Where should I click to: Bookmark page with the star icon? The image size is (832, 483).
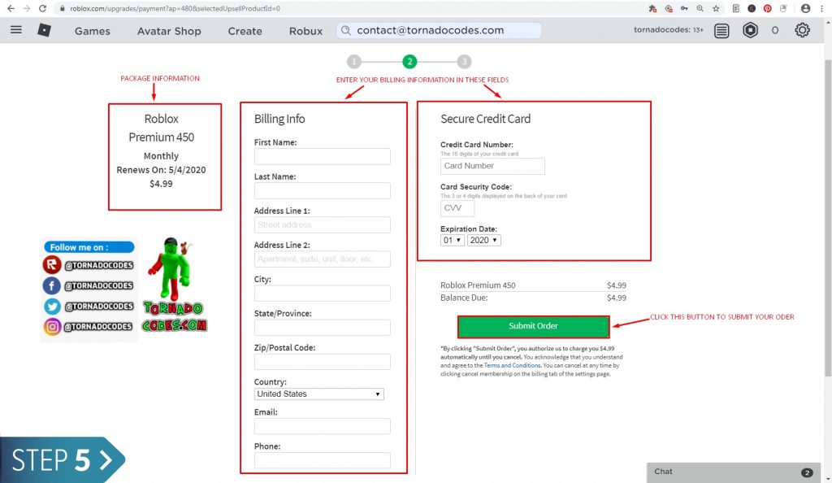click(x=716, y=8)
